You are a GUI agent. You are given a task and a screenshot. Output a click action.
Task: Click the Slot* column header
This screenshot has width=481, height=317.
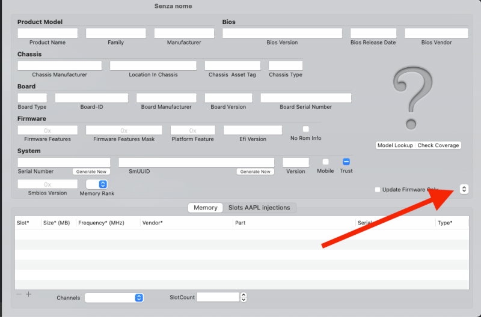click(28, 223)
